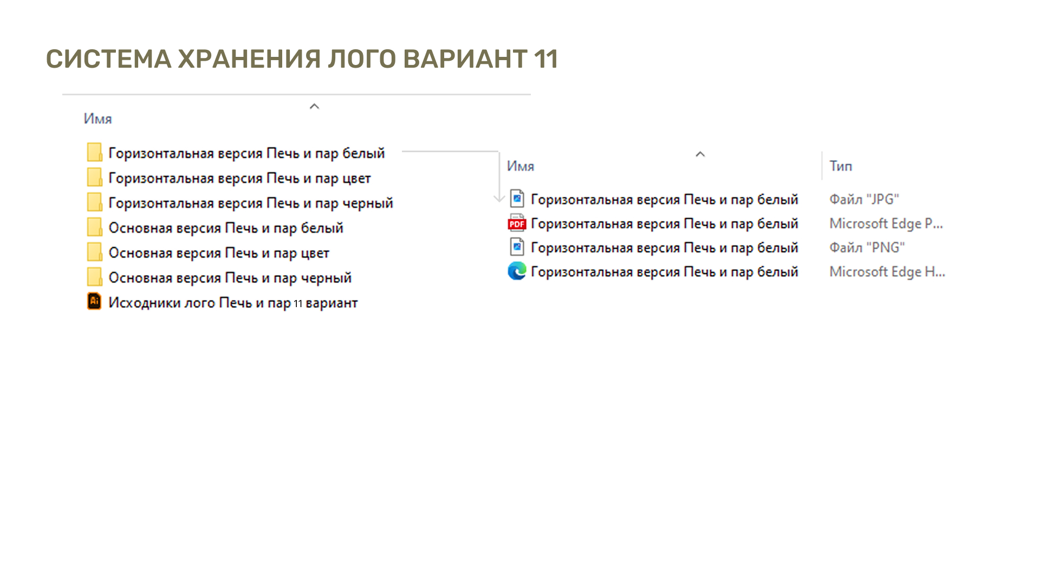Click folder icon for Основная версия белый

(94, 227)
